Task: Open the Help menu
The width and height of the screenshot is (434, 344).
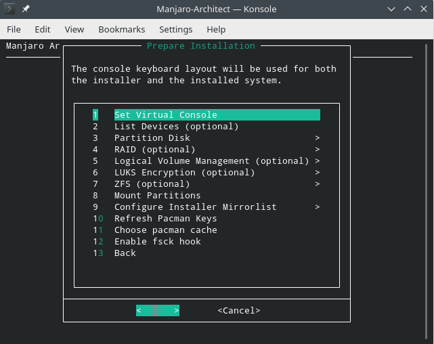Action: point(216,29)
